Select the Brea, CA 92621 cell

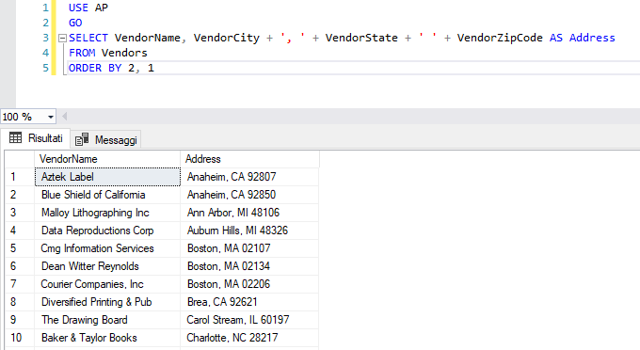[x=249, y=302]
